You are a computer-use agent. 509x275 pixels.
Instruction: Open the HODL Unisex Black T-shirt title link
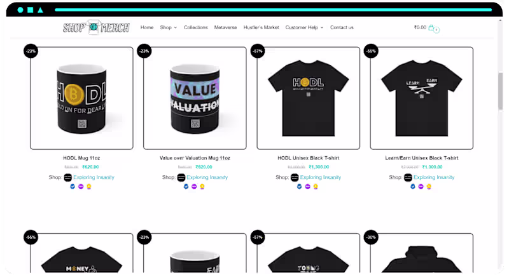pos(309,158)
